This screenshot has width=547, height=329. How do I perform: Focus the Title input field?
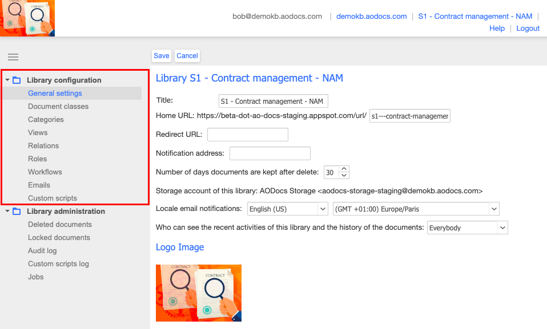[x=273, y=101]
